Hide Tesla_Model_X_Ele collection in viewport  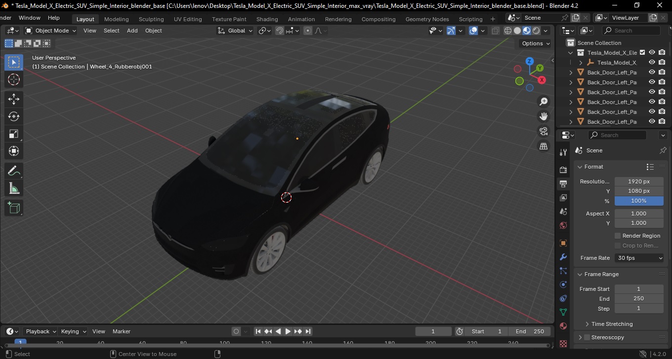[x=652, y=52]
